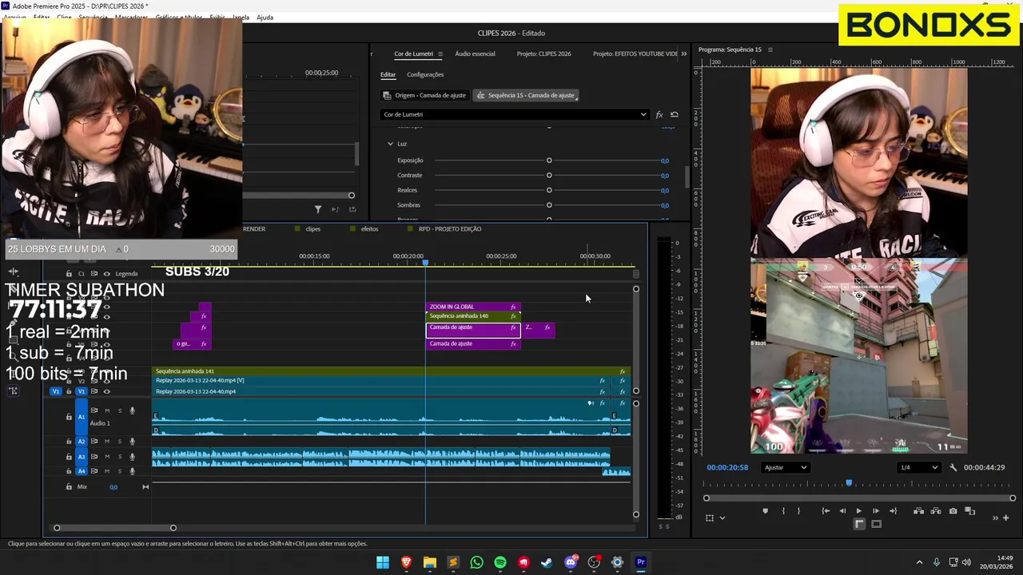Click the Program monitor timecode 00:00:20:58

point(727,467)
